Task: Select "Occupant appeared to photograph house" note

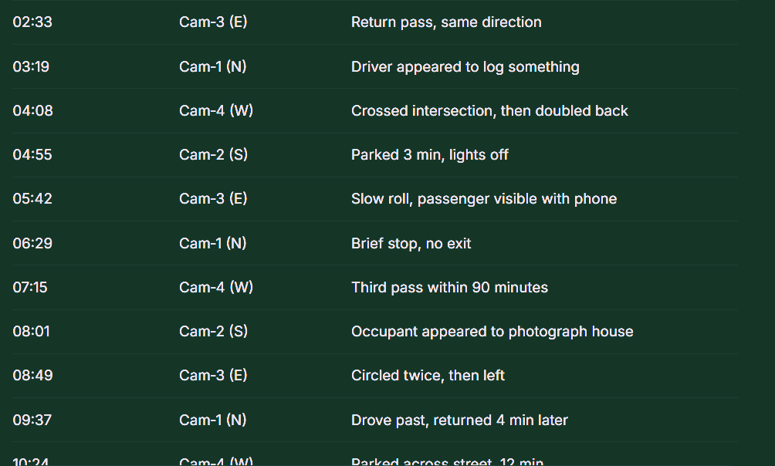Action: click(x=492, y=331)
